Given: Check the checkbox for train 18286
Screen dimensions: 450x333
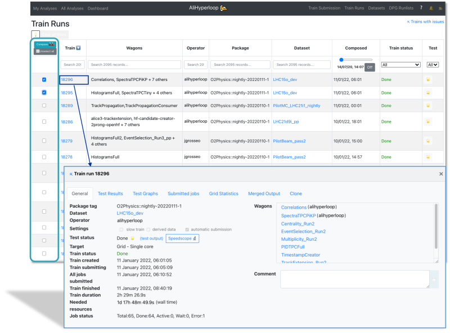Looking at the screenshot, I should pos(44,121).
